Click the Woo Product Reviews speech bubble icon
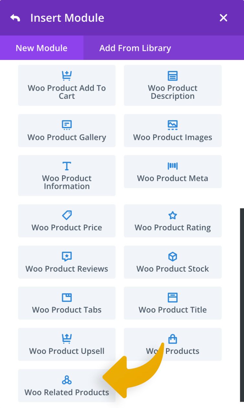244x408 pixels. [67, 256]
